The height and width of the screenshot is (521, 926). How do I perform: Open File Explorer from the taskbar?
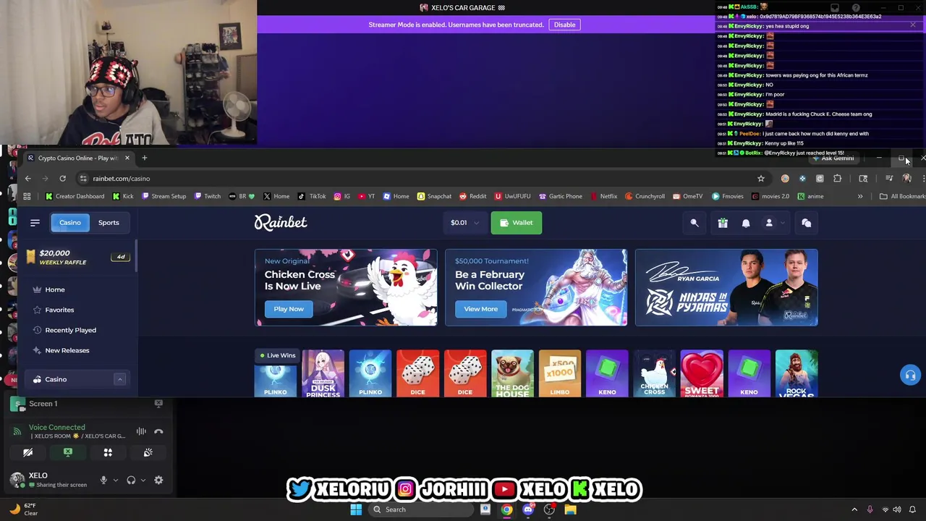(x=570, y=509)
